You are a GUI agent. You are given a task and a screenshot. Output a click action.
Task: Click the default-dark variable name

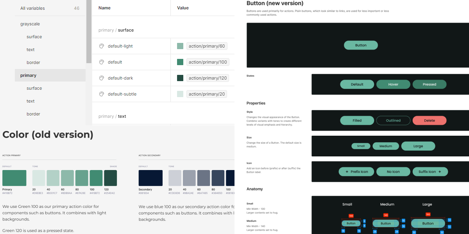click(x=120, y=78)
